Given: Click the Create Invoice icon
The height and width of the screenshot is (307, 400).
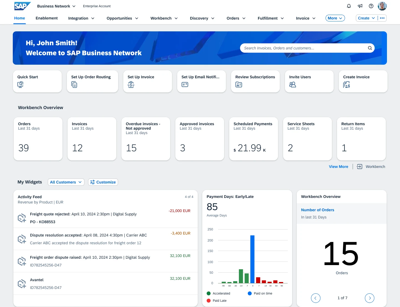Looking at the screenshot, I should tap(346, 85).
